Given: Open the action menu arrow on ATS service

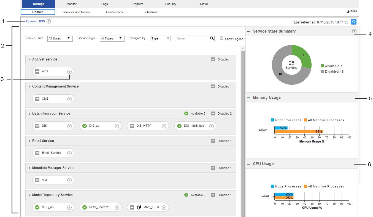Looking at the screenshot, I should click(x=69, y=72).
